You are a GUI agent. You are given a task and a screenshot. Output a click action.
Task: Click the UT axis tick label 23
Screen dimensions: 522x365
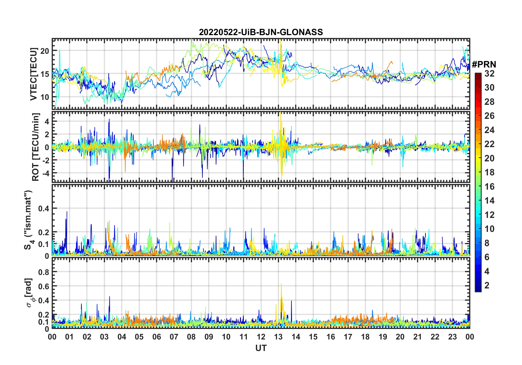click(453, 337)
